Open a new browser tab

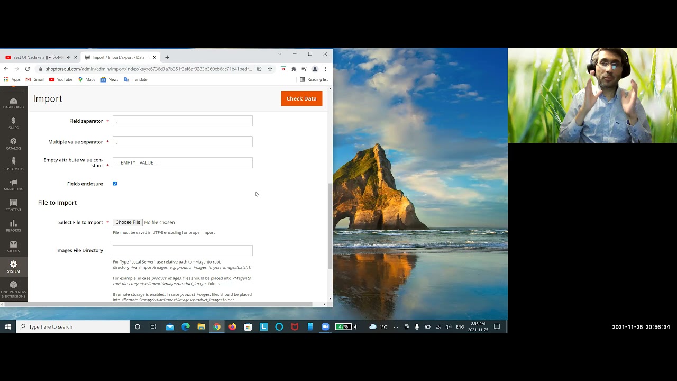click(x=167, y=57)
